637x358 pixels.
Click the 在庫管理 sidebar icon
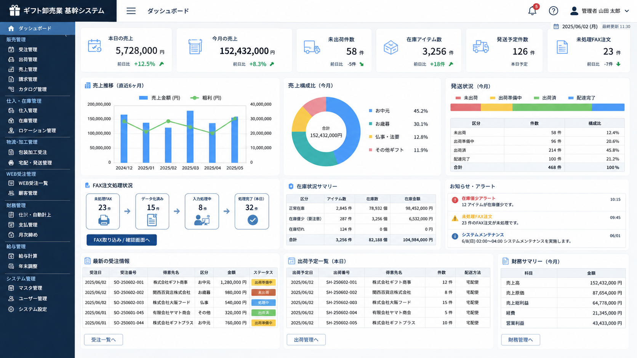(x=11, y=121)
